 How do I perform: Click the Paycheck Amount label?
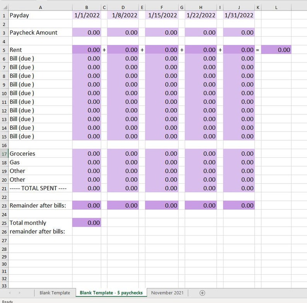point(34,33)
